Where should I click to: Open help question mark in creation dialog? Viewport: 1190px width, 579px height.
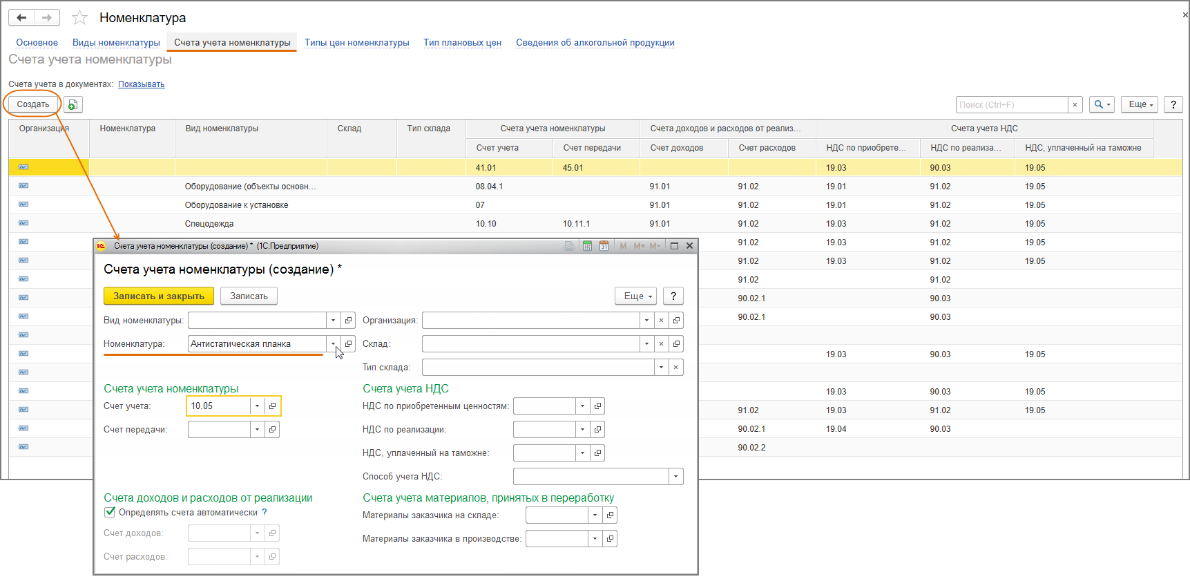(673, 296)
